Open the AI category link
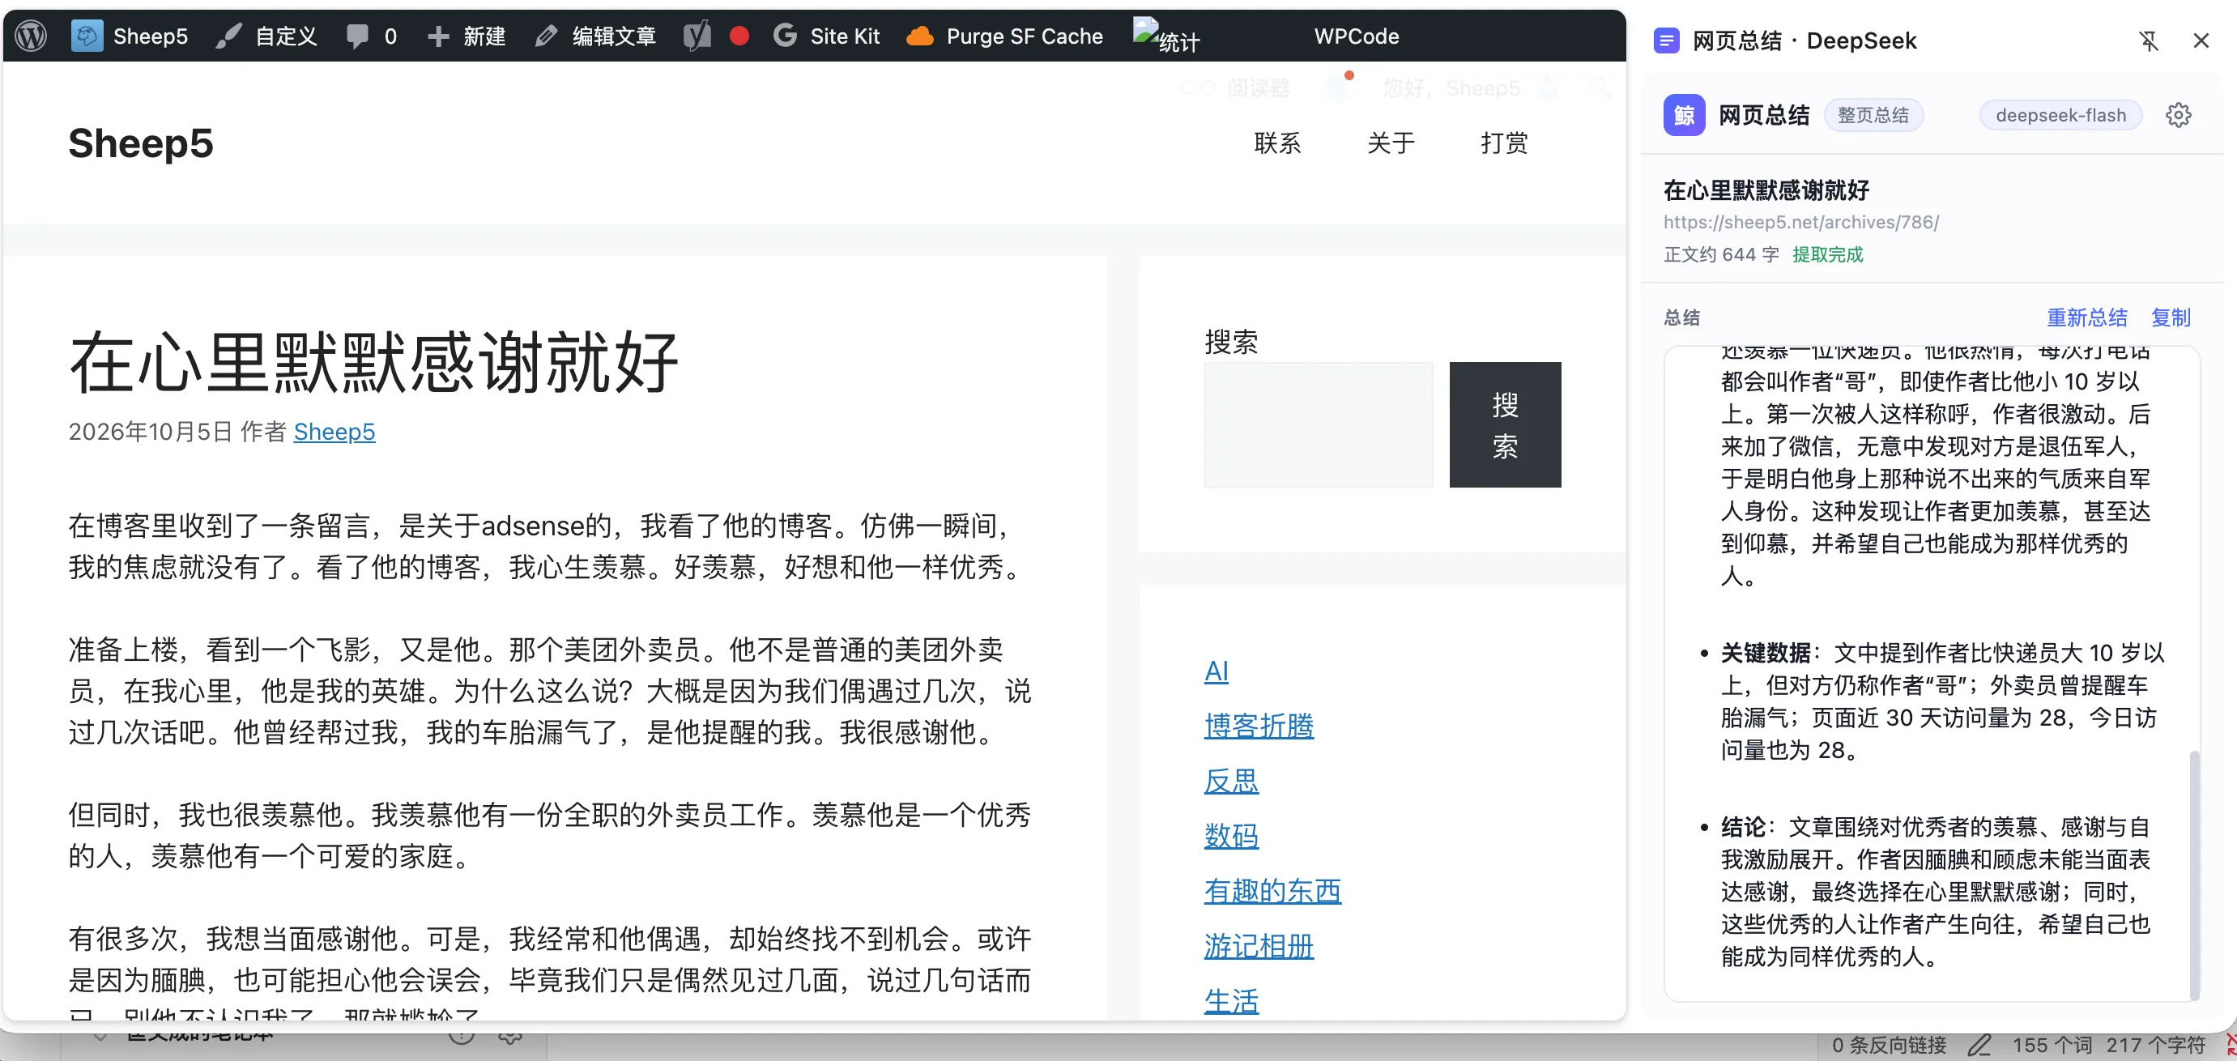 [x=1216, y=671]
